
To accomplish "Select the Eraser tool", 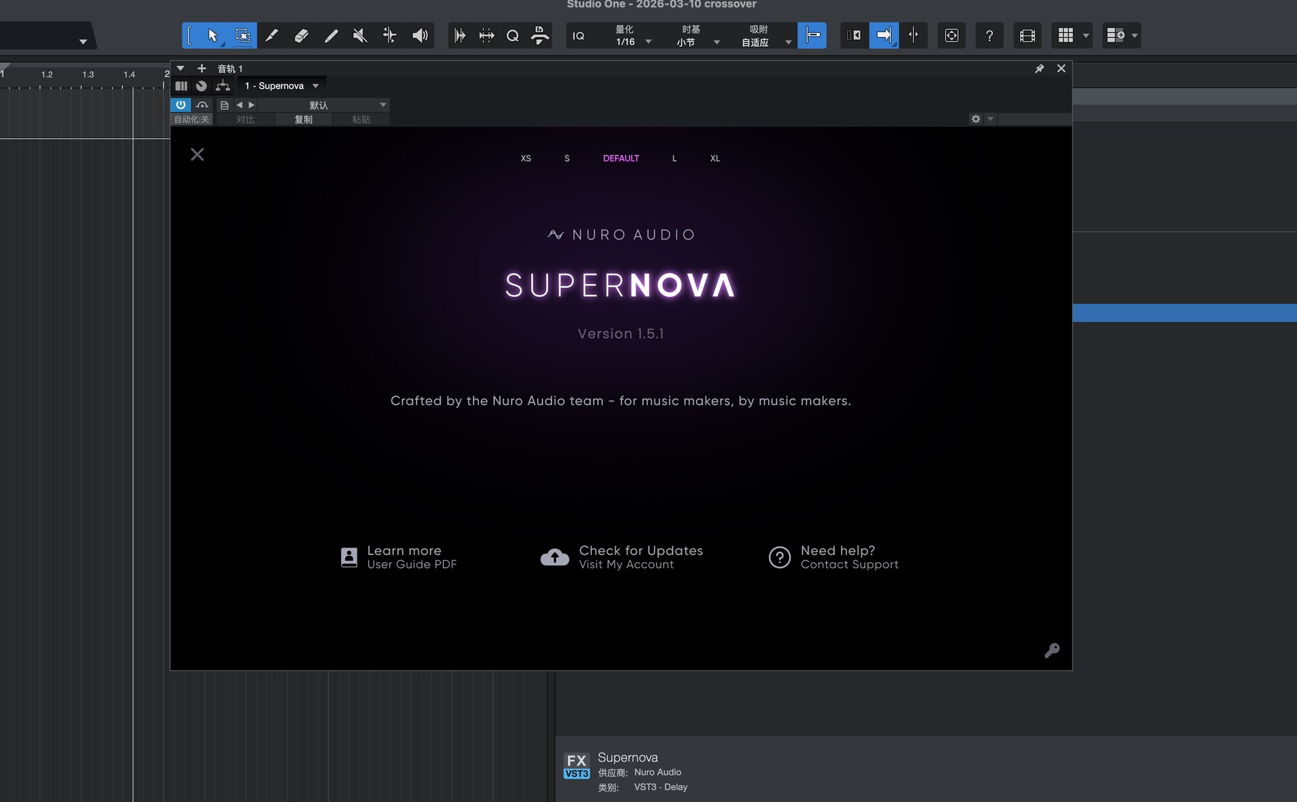I will (x=301, y=35).
